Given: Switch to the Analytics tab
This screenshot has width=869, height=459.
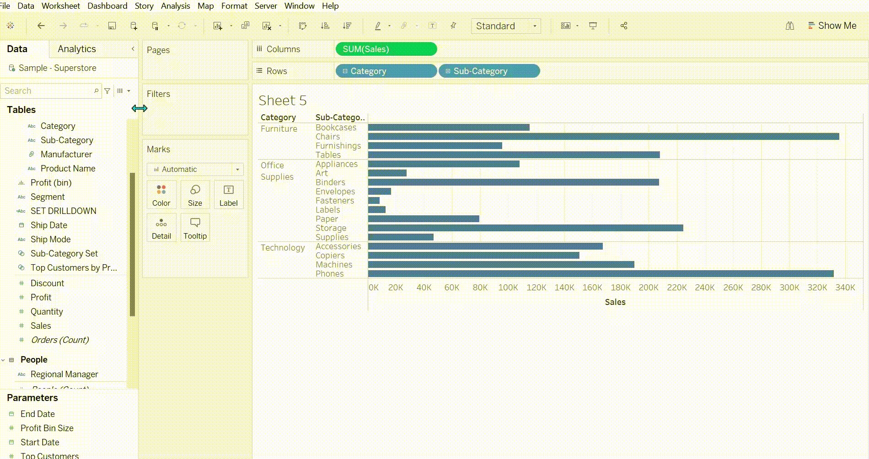Looking at the screenshot, I should click(77, 49).
